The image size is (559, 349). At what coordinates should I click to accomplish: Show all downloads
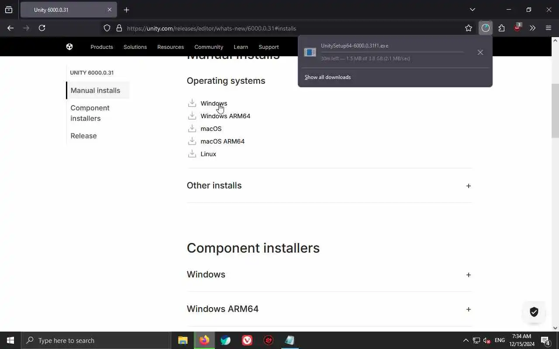(x=328, y=77)
